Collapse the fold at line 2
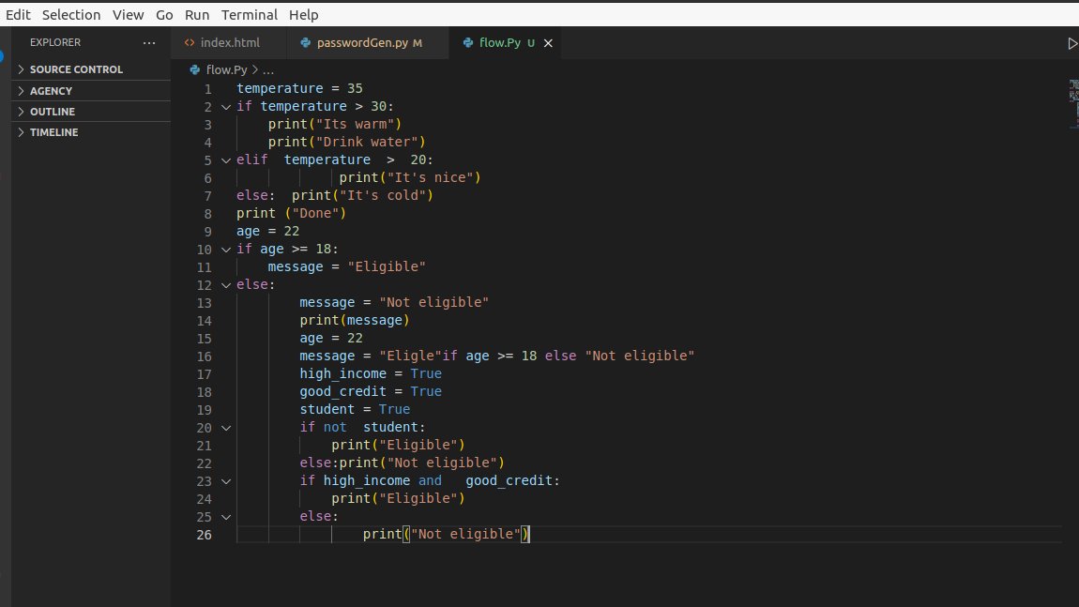This screenshot has width=1079, height=607. point(226,107)
